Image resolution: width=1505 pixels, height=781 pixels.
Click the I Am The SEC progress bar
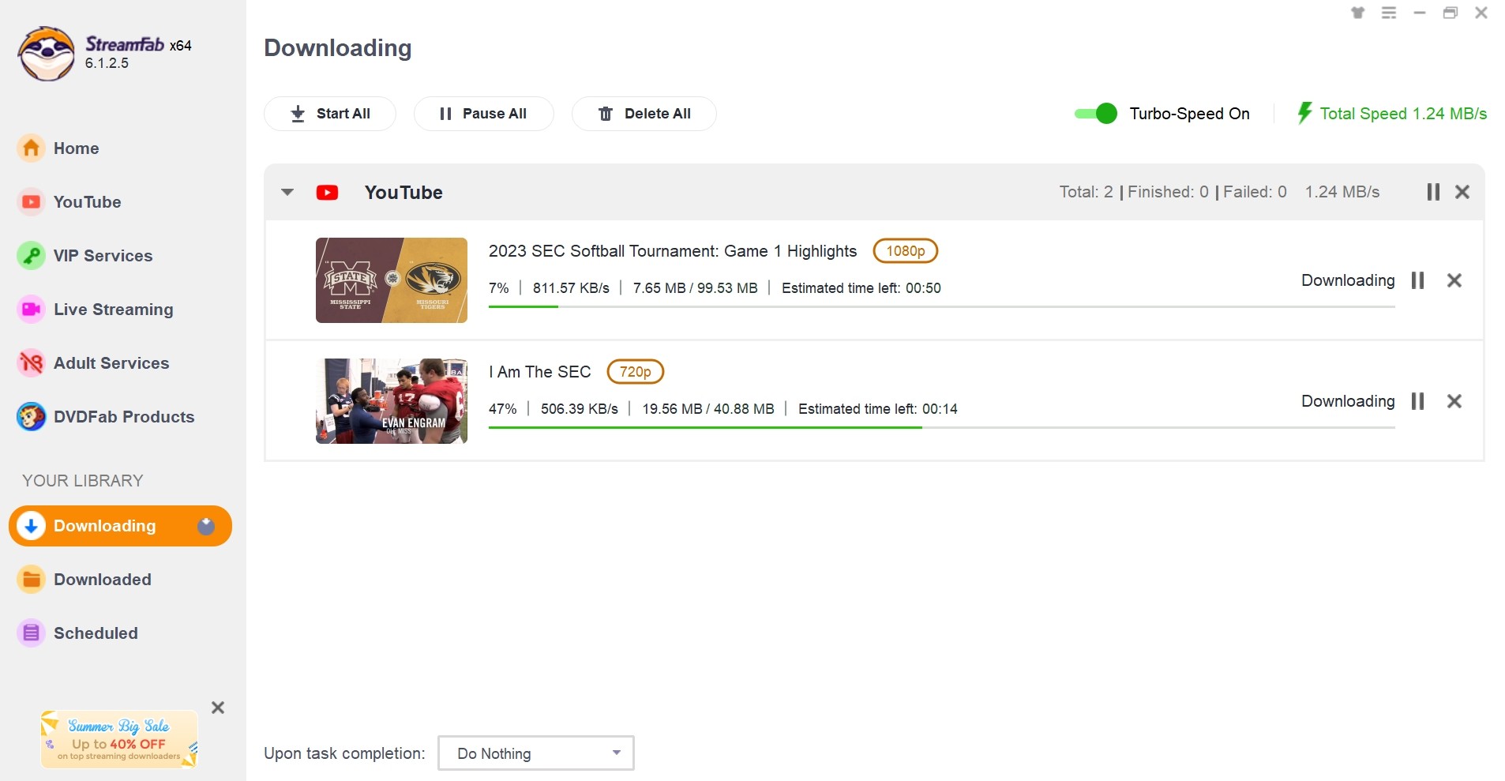941,427
